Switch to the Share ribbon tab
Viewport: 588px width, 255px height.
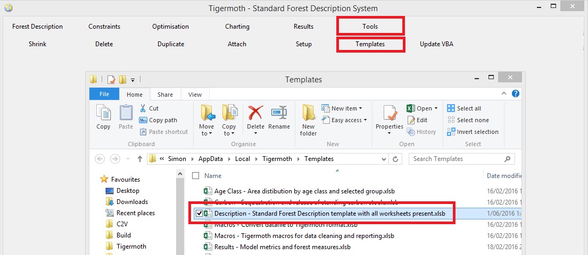pos(165,95)
